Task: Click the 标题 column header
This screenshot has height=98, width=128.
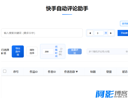Action: coord(93,72)
